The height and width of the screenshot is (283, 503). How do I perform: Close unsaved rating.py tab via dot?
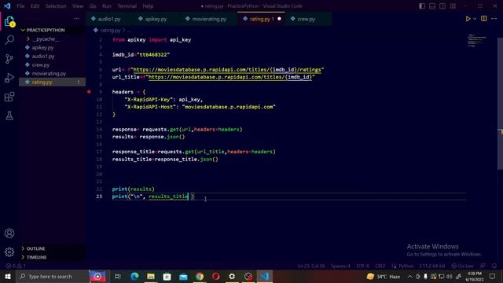point(279,19)
